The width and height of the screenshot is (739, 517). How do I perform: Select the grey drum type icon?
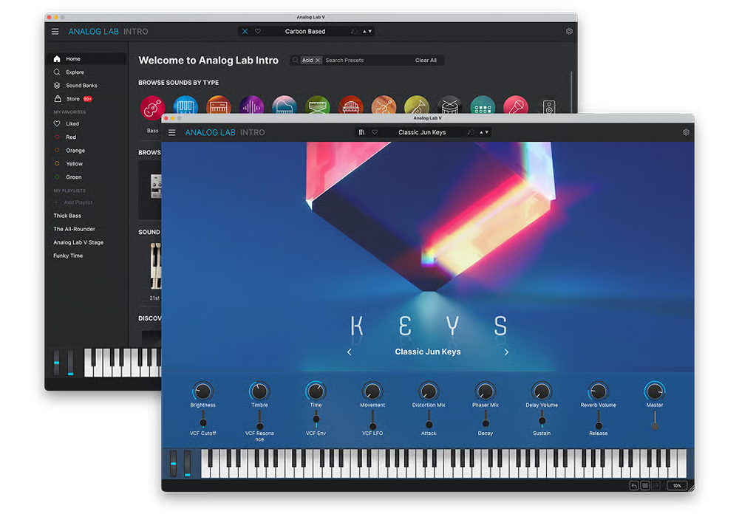449,106
